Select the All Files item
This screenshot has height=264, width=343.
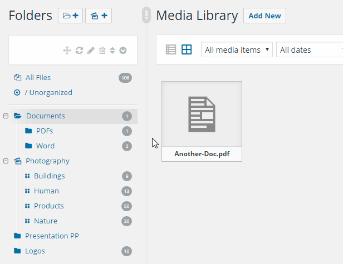click(x=38, y=78)
